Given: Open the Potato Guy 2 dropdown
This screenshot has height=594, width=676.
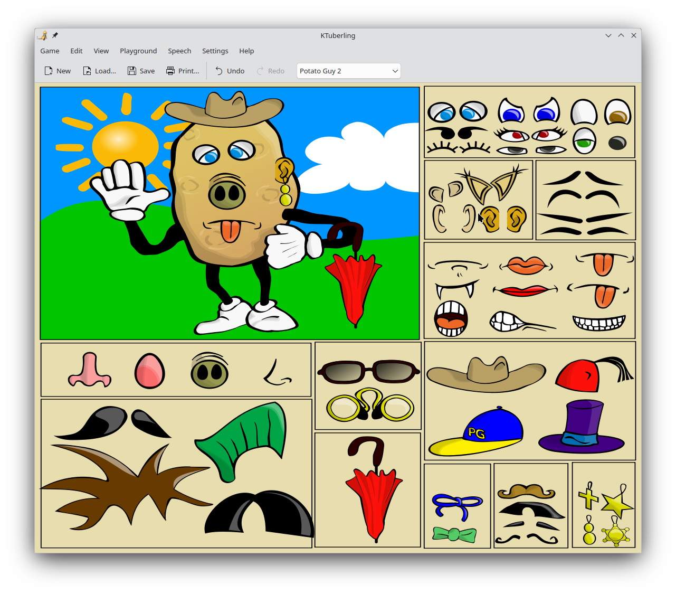Looking at the screenshot, I should (x=348, y=71).
